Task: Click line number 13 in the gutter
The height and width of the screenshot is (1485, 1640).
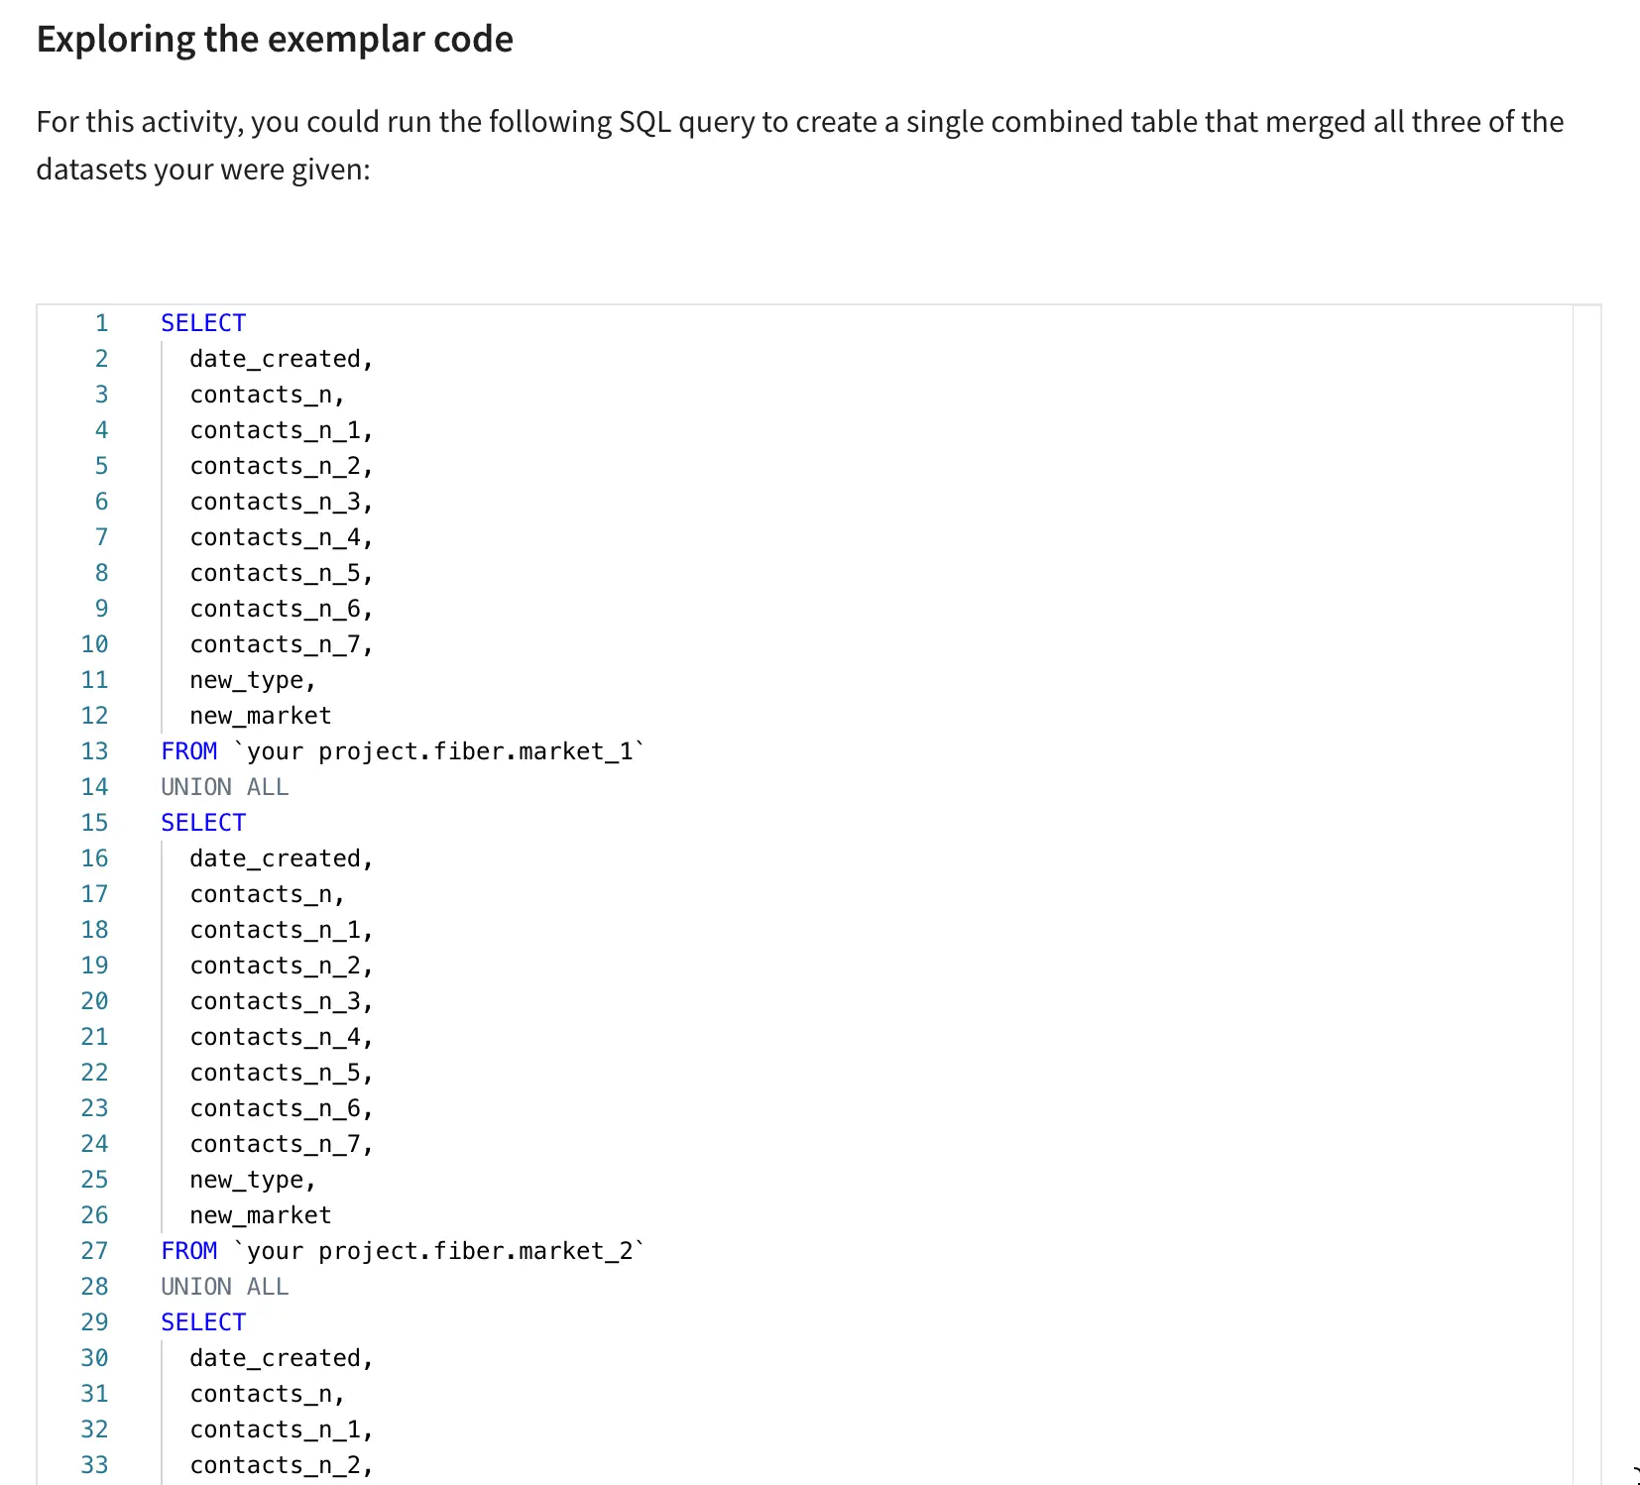Action: point(95,751)
